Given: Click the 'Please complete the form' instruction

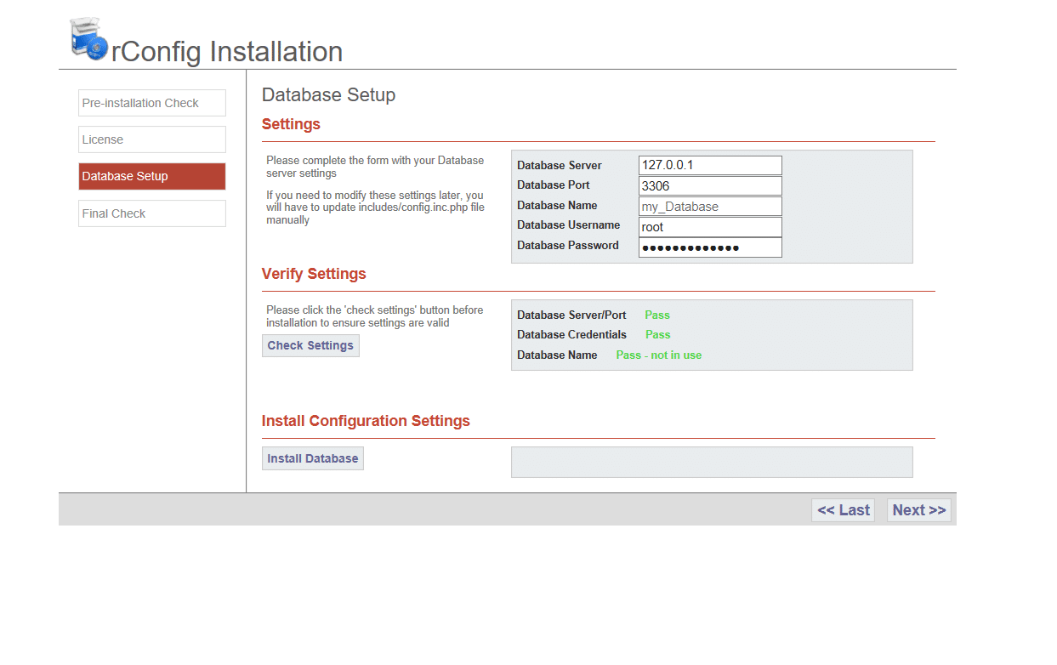Looking at the screenshot, I should 375,167.
